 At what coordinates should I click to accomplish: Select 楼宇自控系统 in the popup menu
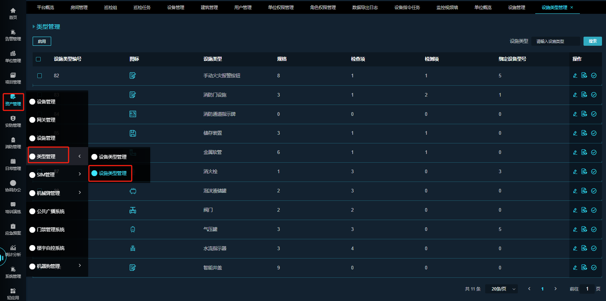click(51, 248)
